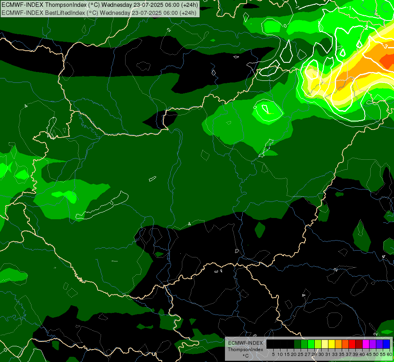Click legend tick value 60

[390, 354]
